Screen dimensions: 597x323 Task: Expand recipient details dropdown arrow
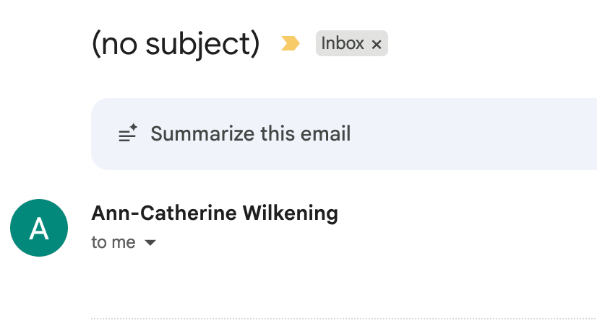click(x=150, y=243)
